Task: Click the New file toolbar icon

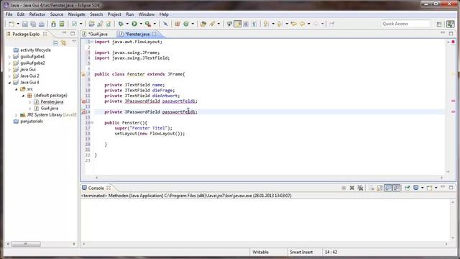Action: (11, 24)
